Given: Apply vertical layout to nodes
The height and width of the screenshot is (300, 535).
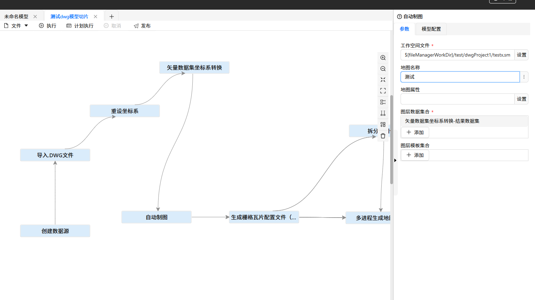Looking at the screenshot, I should click(x=383, y=113).
